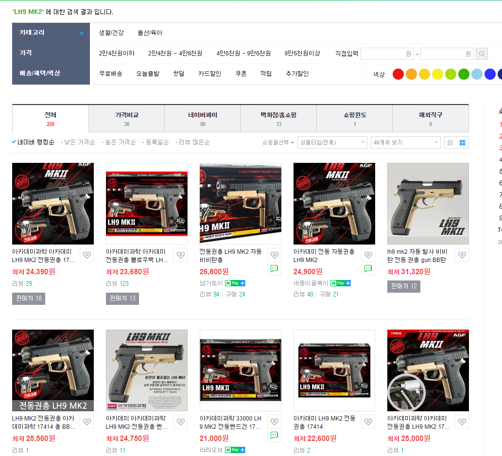The height and width of the screenshot is (456, 502).
Task: Click the price range search magnifier icon
Action: coord(482,54)
